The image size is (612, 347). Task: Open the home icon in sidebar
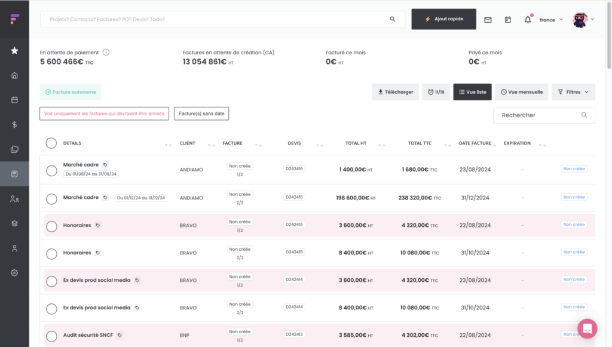(14, 75)
